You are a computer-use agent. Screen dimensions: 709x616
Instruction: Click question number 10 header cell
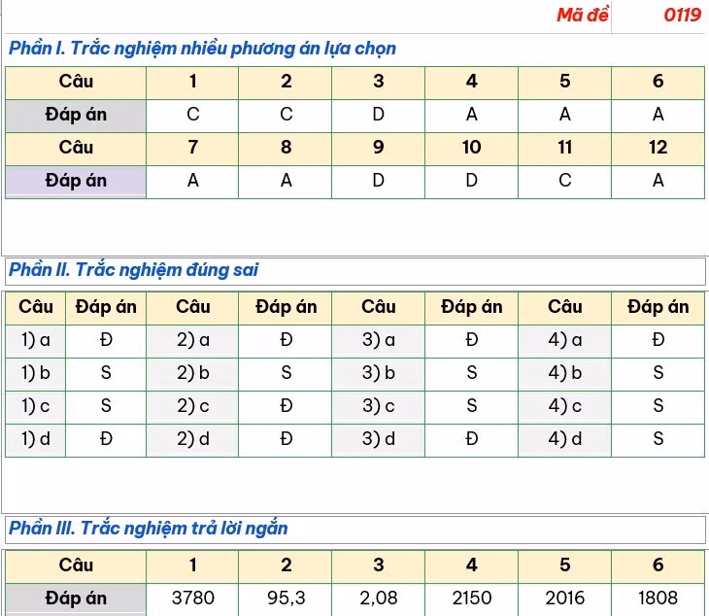coord(472,148)
